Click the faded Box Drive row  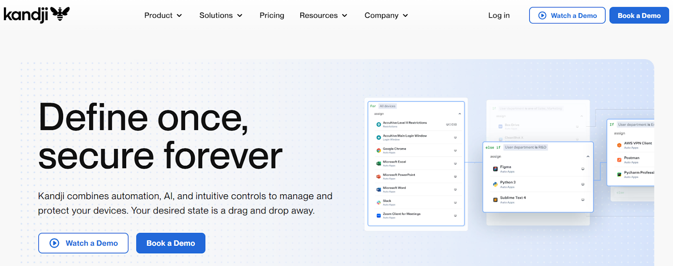tap(538, 126)
